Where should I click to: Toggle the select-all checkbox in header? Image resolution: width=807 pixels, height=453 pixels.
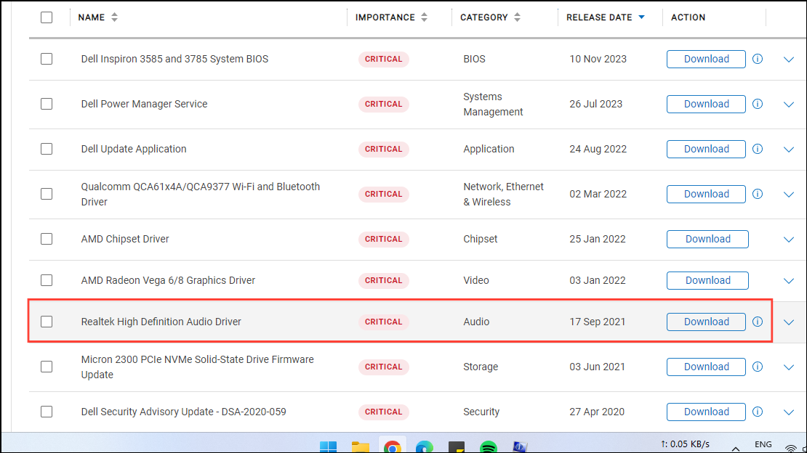47,17
